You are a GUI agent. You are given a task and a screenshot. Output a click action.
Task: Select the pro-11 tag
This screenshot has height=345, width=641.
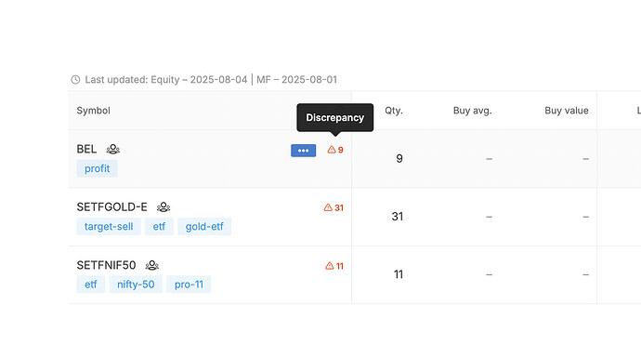click(189, 285)
